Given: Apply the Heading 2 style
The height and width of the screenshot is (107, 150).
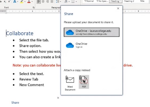Looking at the screenshot, I should (x=129, y=1).
